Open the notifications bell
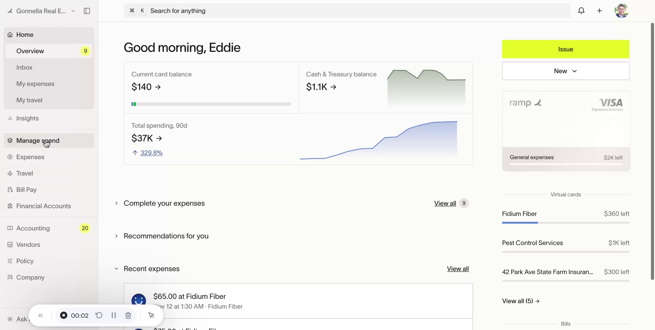Screen dimensions: 655x330 click(581, 11)
